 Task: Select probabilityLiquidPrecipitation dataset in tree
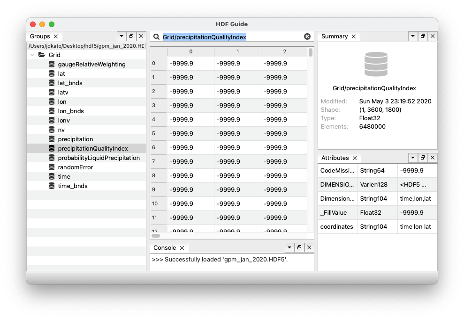point(99,158)
